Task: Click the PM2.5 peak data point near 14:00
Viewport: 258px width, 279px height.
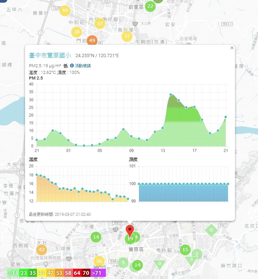Action: pyautogui.click(x=171, y=95)
